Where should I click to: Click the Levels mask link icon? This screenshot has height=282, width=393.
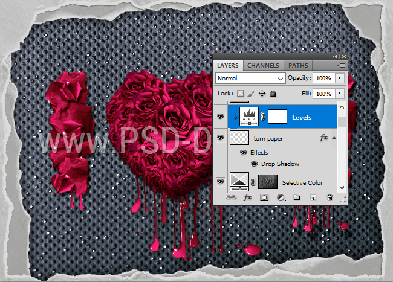click(262, 117)
